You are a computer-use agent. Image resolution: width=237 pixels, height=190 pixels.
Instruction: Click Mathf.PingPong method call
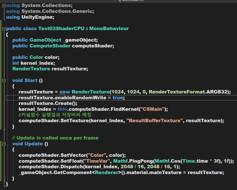pos(133,161)
